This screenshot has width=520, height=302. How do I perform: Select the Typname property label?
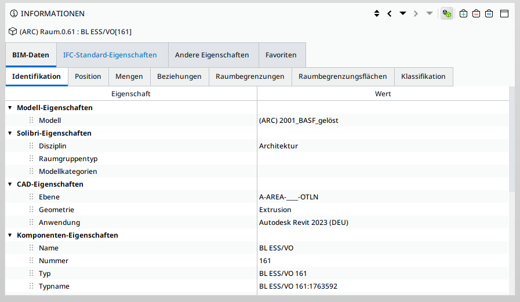(x=54, y=286)
